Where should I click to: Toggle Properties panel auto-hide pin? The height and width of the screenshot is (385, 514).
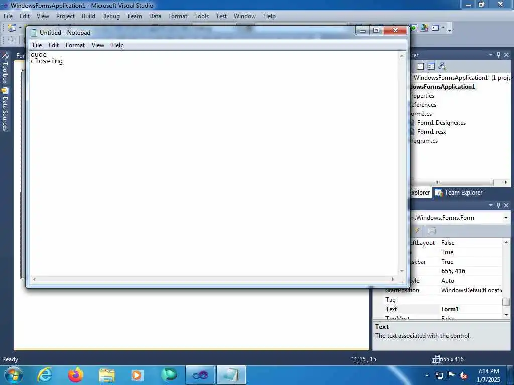pos(498,205)
